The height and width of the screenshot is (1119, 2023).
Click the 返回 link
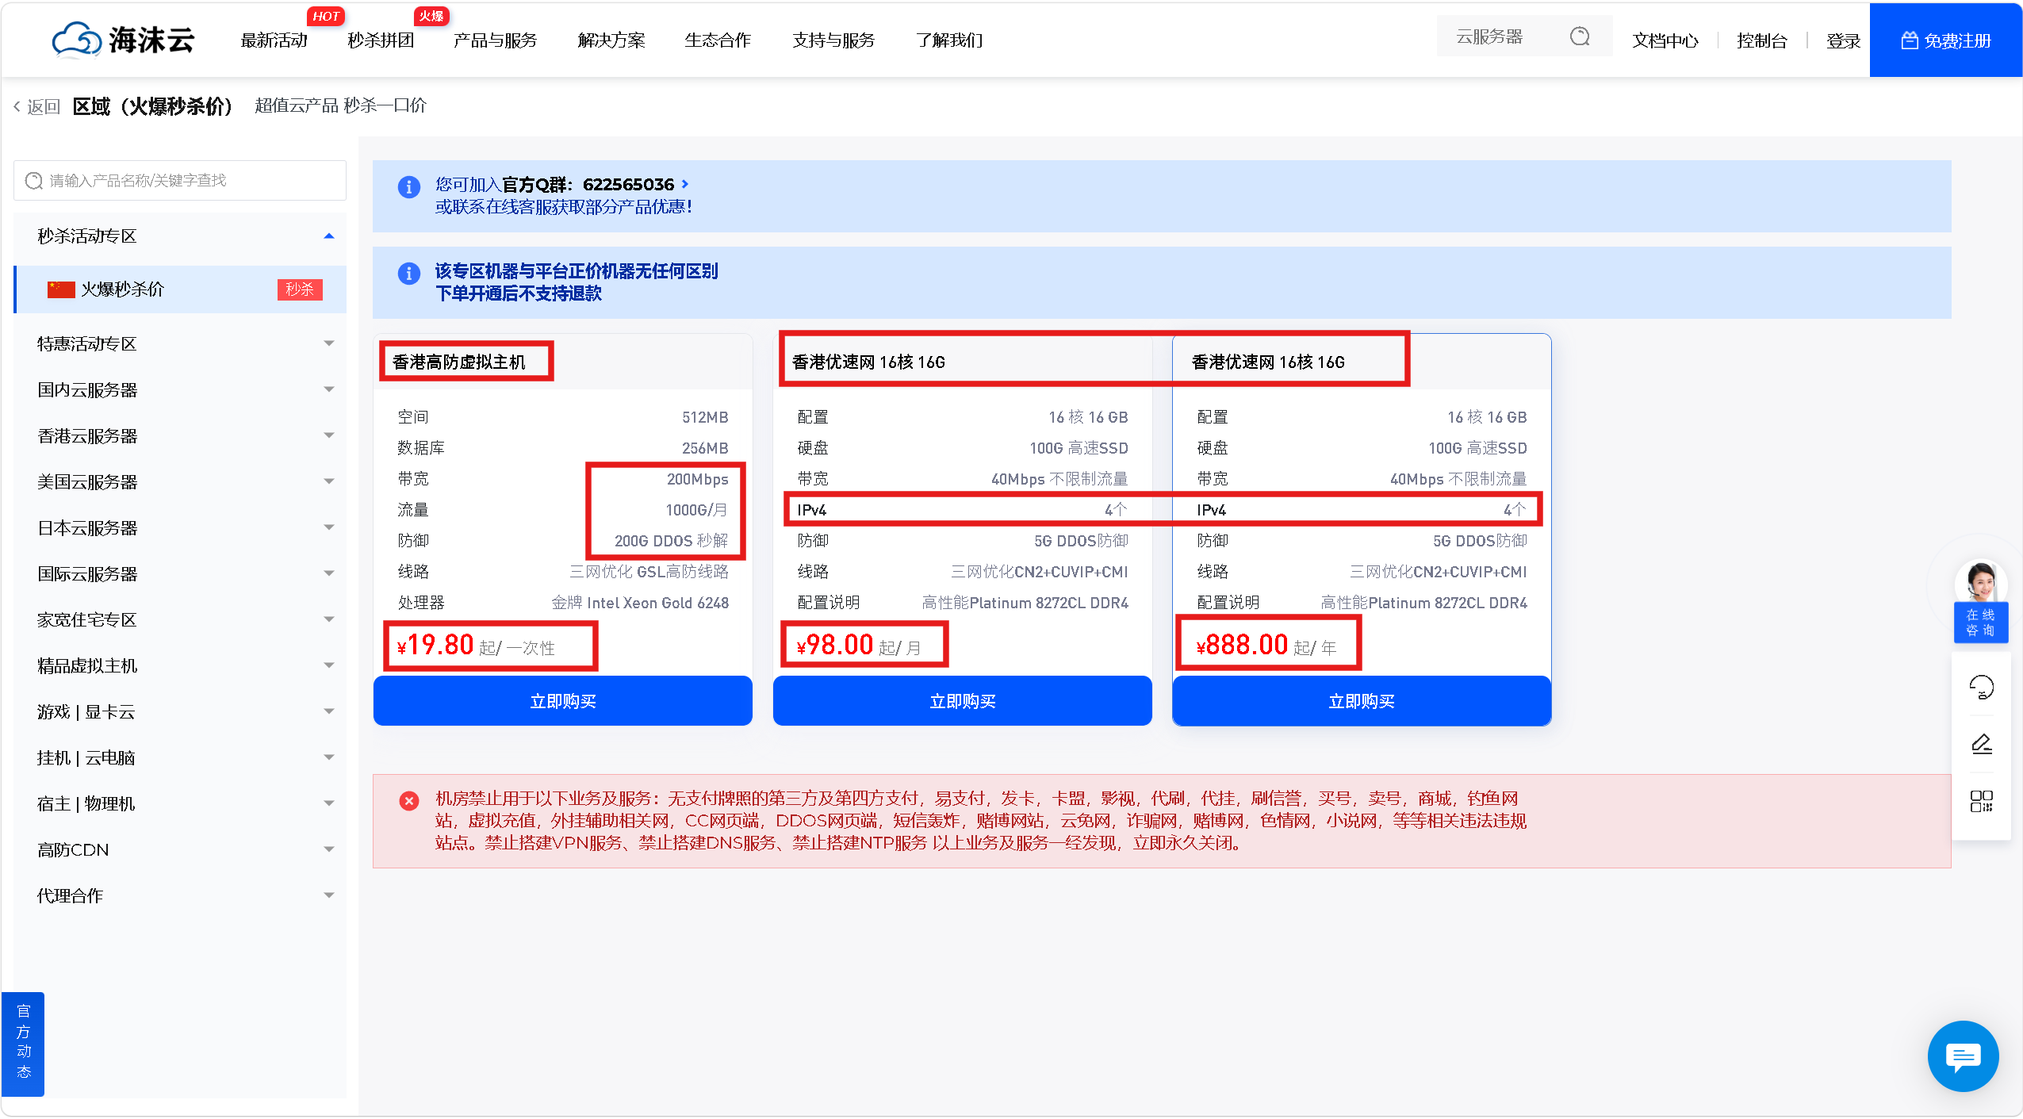point(44,106)
